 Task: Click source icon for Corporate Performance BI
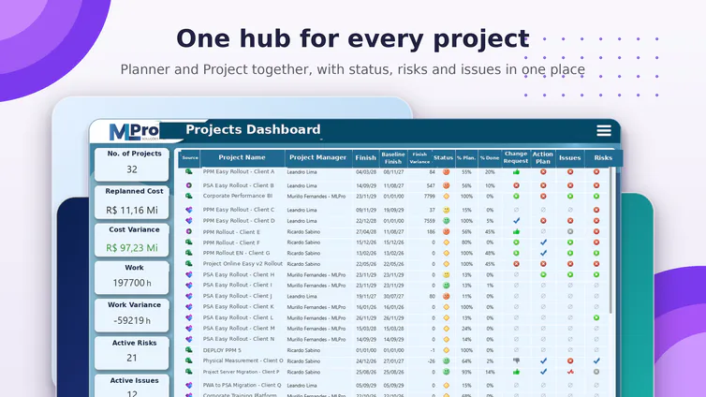pyautogui.click(x=188, y=197)
